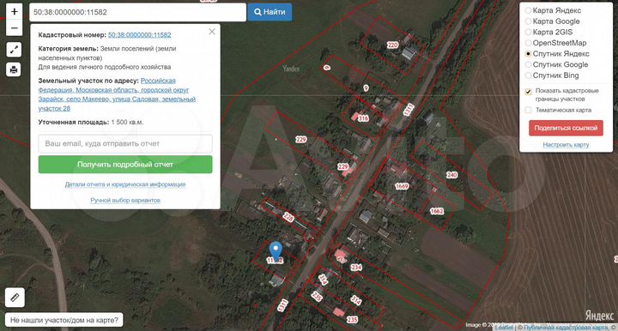The image size is (618, 331).
Task: Click parcel label 234 on map
Action: 356,268
